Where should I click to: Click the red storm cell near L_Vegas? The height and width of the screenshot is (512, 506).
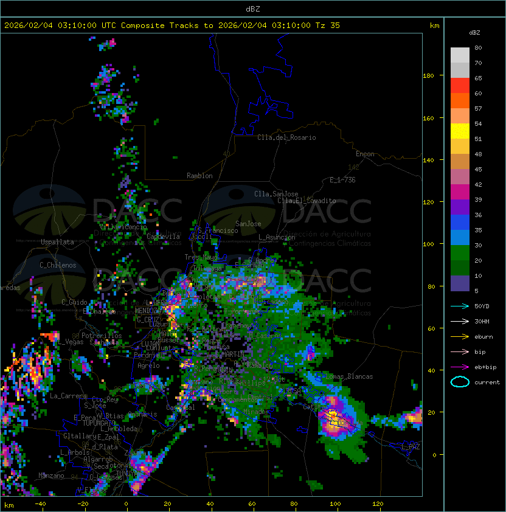pyautogui.click(x=50, y=336)
